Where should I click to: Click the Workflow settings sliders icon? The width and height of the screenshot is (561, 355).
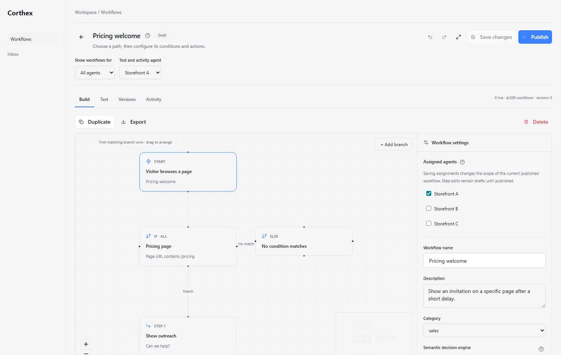point(426,143)
